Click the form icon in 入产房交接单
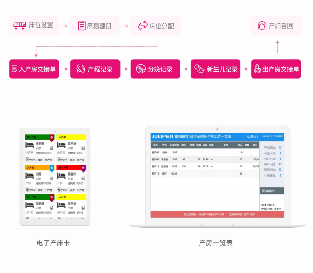This screenshot has height=273, width=313. (14, 69)
